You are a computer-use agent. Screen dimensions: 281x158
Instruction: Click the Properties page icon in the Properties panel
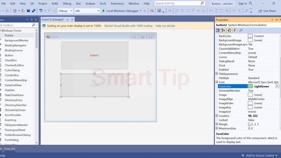click(x=229, y=30)
